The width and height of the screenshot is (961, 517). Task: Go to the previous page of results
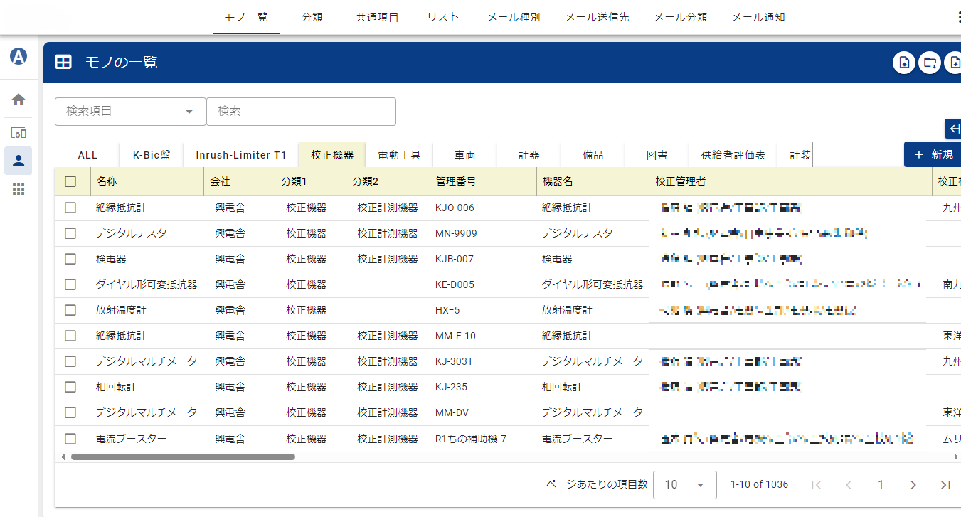tap(848, 485)
